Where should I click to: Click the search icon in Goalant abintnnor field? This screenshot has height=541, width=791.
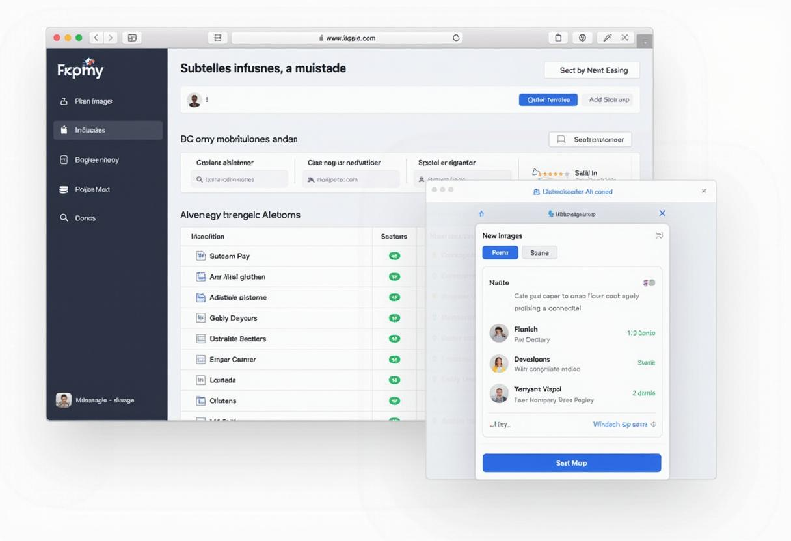(198, 178)
